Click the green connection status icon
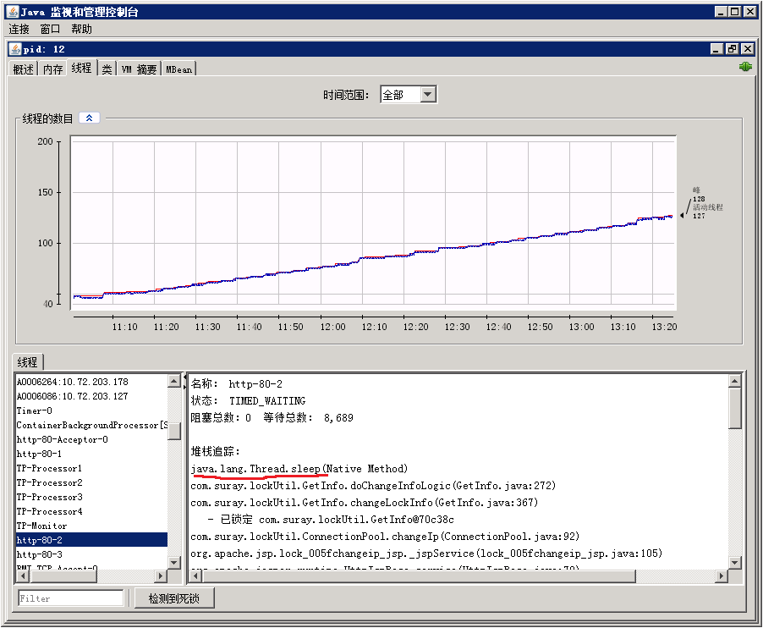 [x=745, y=67]
